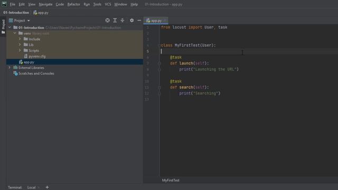Open the Refactor menu

point(74,4)
